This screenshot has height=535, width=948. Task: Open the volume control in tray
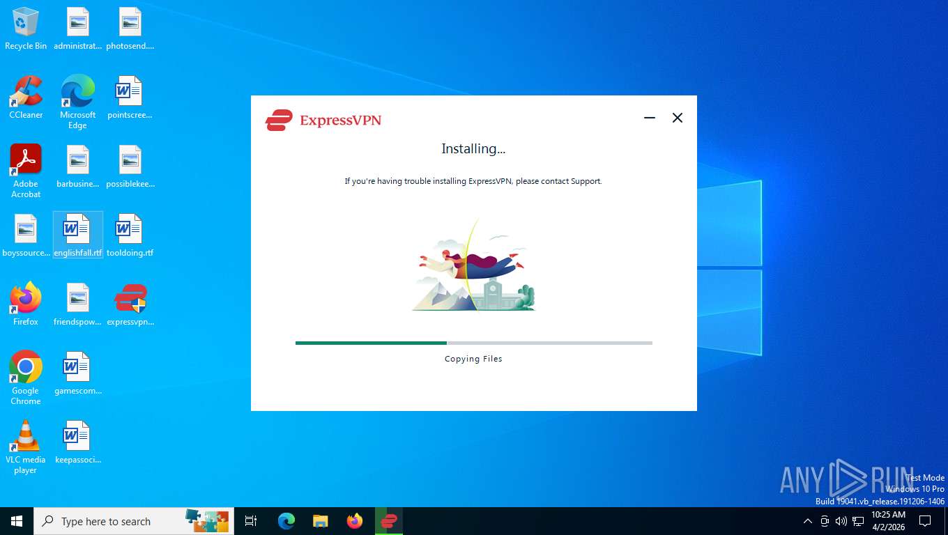841,521
